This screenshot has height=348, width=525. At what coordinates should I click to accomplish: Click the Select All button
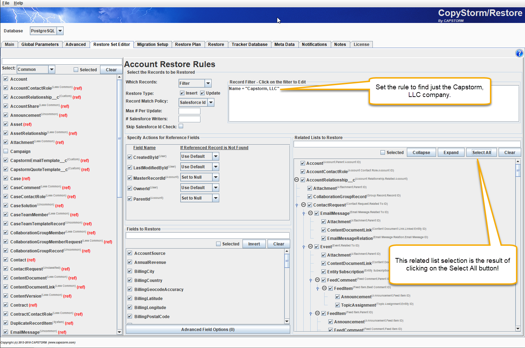point(482,153)
